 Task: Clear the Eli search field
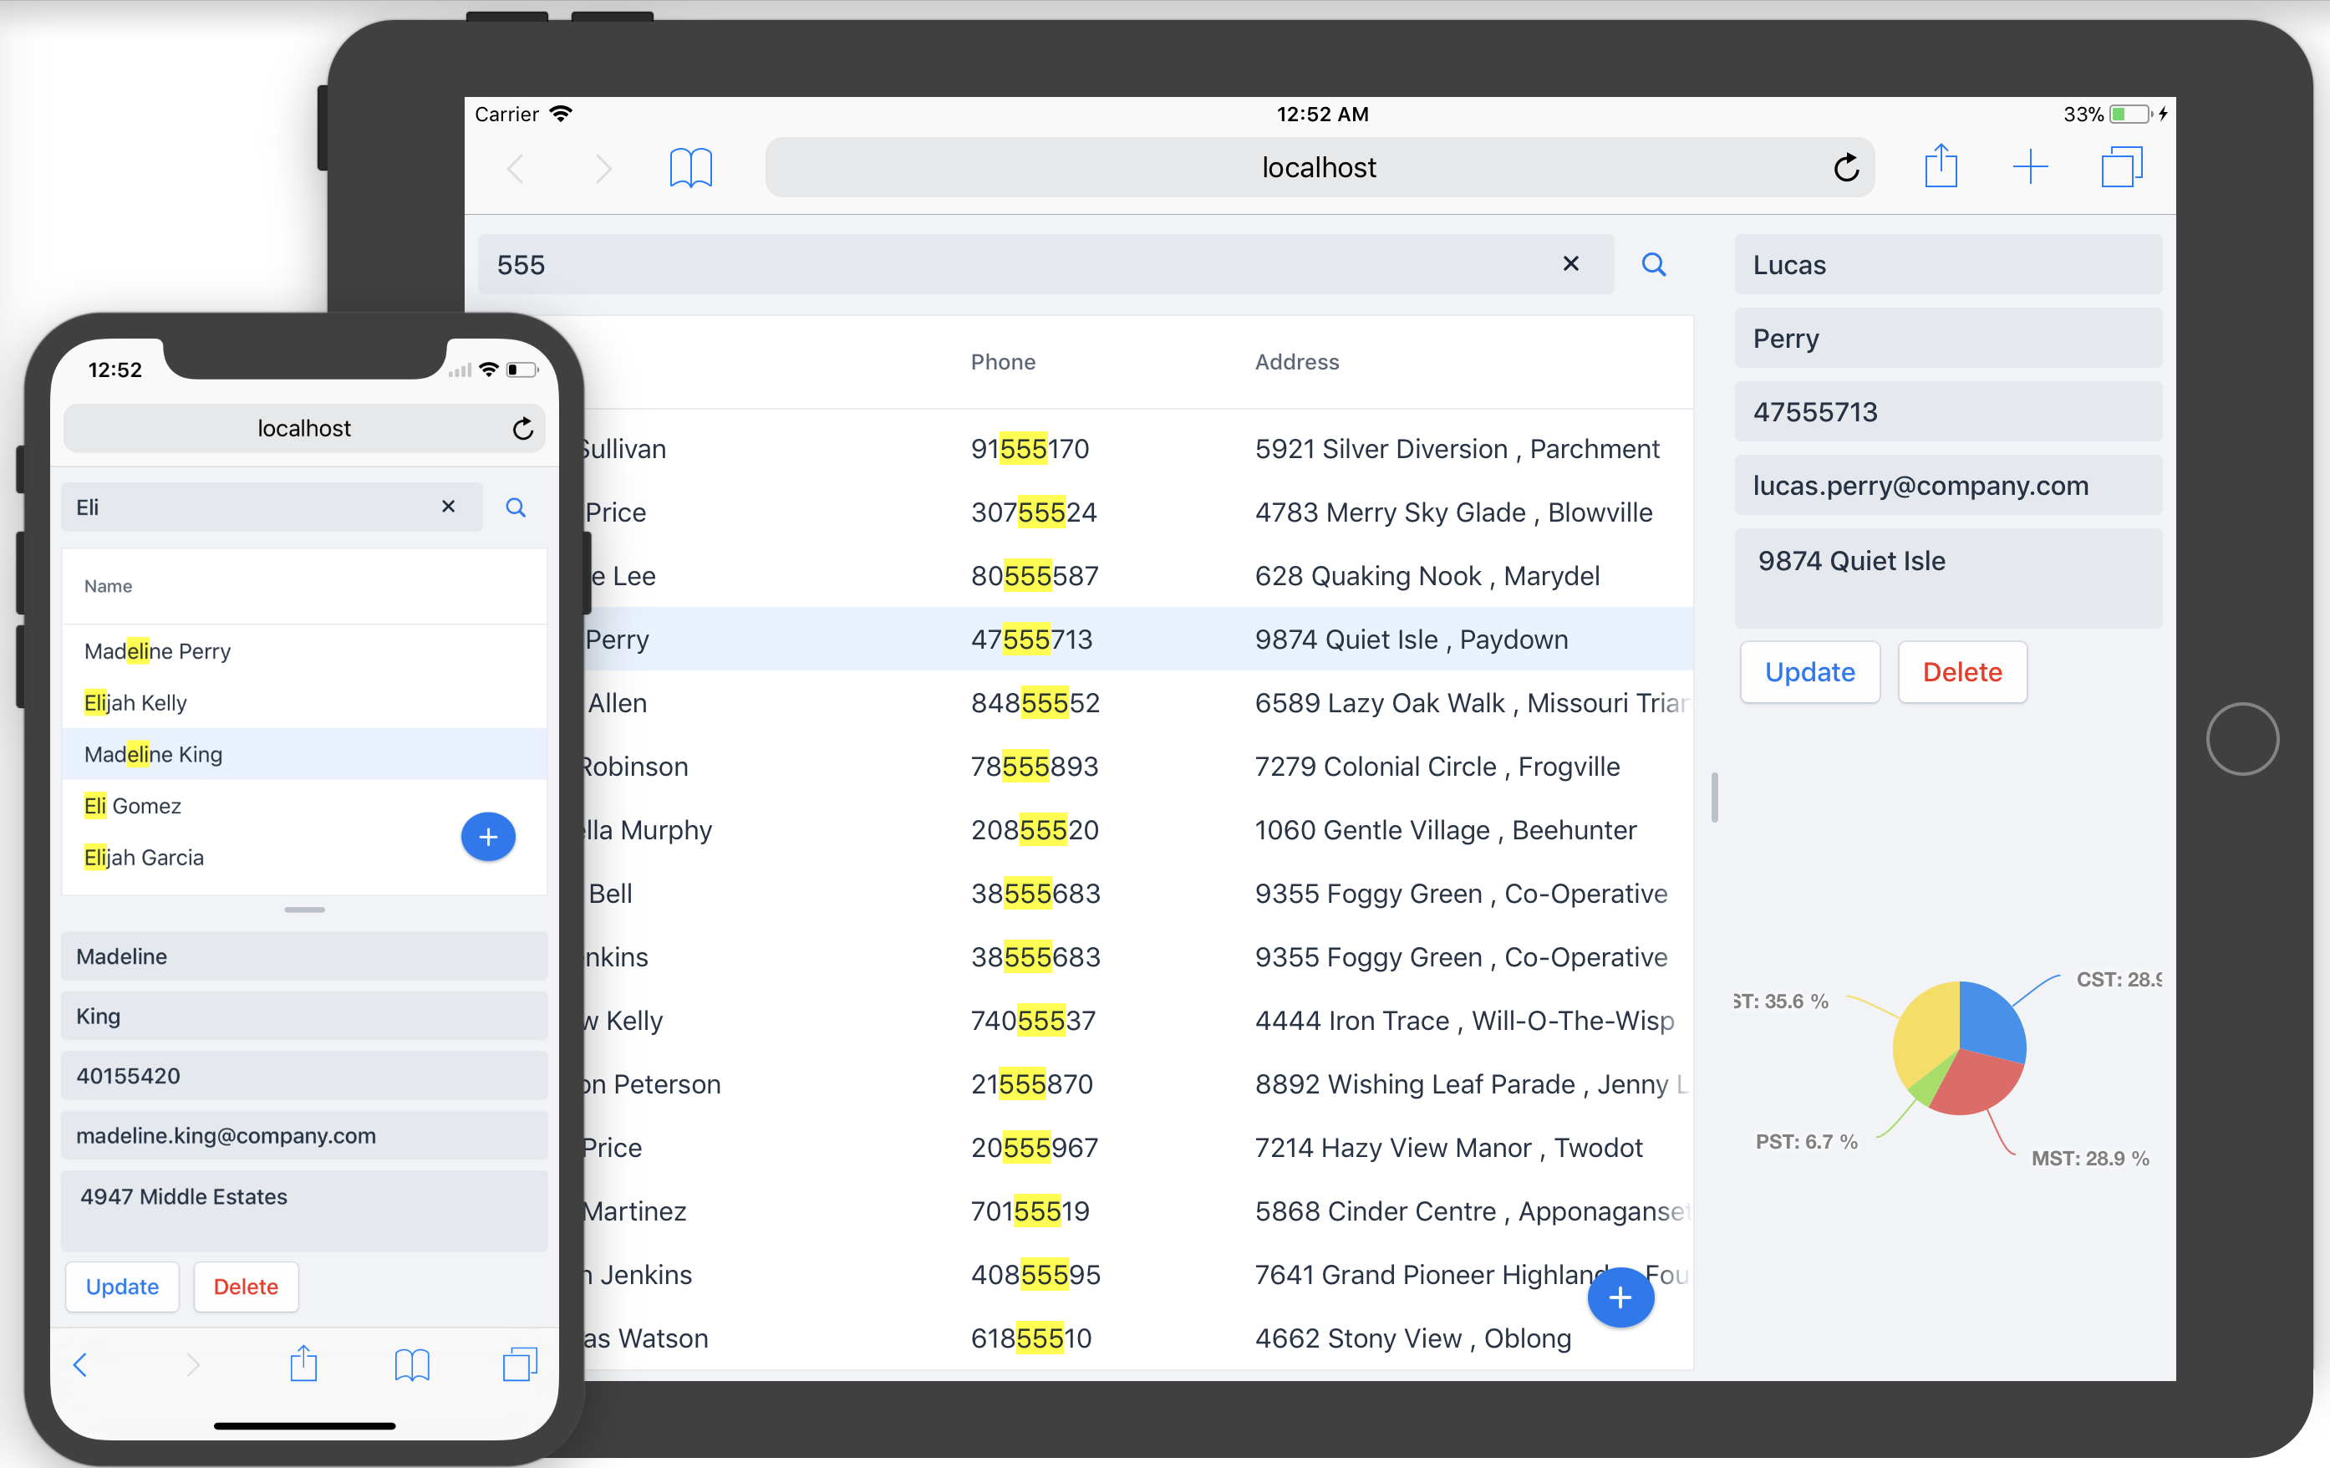point(448,506)
